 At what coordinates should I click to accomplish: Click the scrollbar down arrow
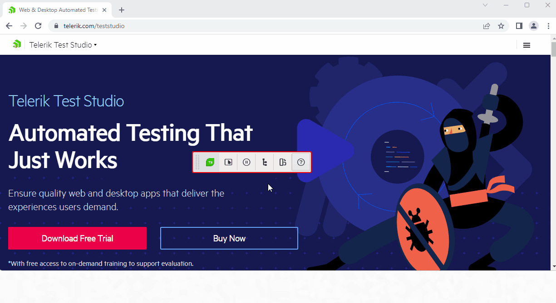(x=553, y=266)
